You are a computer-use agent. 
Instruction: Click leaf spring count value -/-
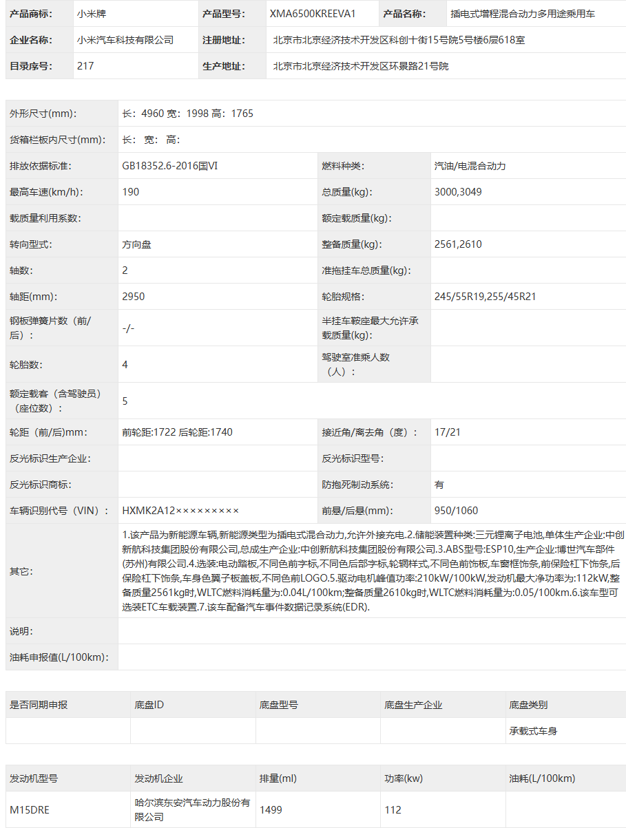(x=128, y=328)
